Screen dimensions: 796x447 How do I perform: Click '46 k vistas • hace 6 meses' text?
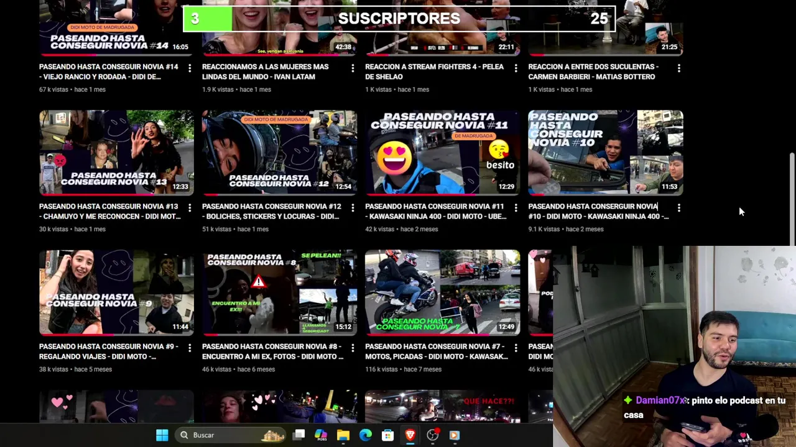(238, 369)
